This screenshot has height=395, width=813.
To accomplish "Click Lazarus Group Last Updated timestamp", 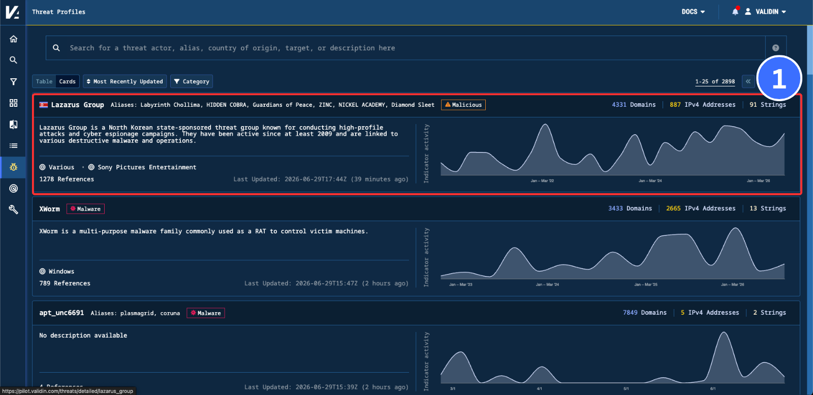I will click(x=321, y=179).
